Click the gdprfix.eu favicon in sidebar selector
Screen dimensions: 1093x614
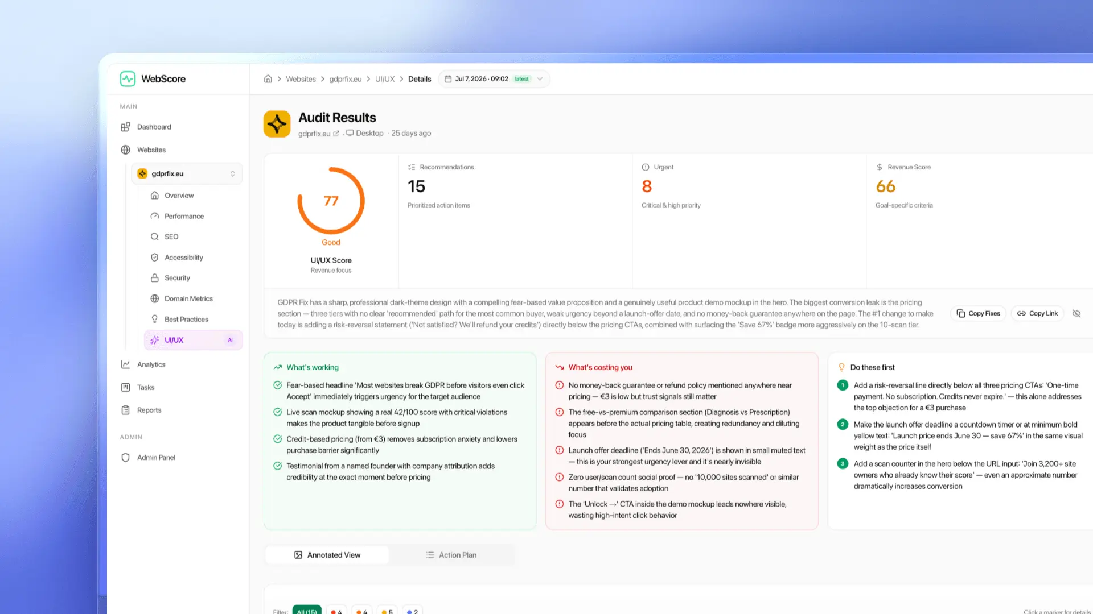pos(142,173)
